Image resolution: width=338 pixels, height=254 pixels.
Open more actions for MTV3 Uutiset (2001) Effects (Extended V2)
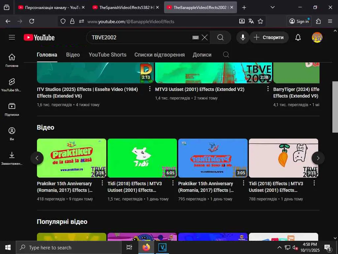[x=268, y=89]
